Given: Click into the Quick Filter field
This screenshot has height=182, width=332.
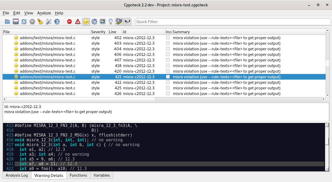Looking at the screenshot, I should coord(233,22).
